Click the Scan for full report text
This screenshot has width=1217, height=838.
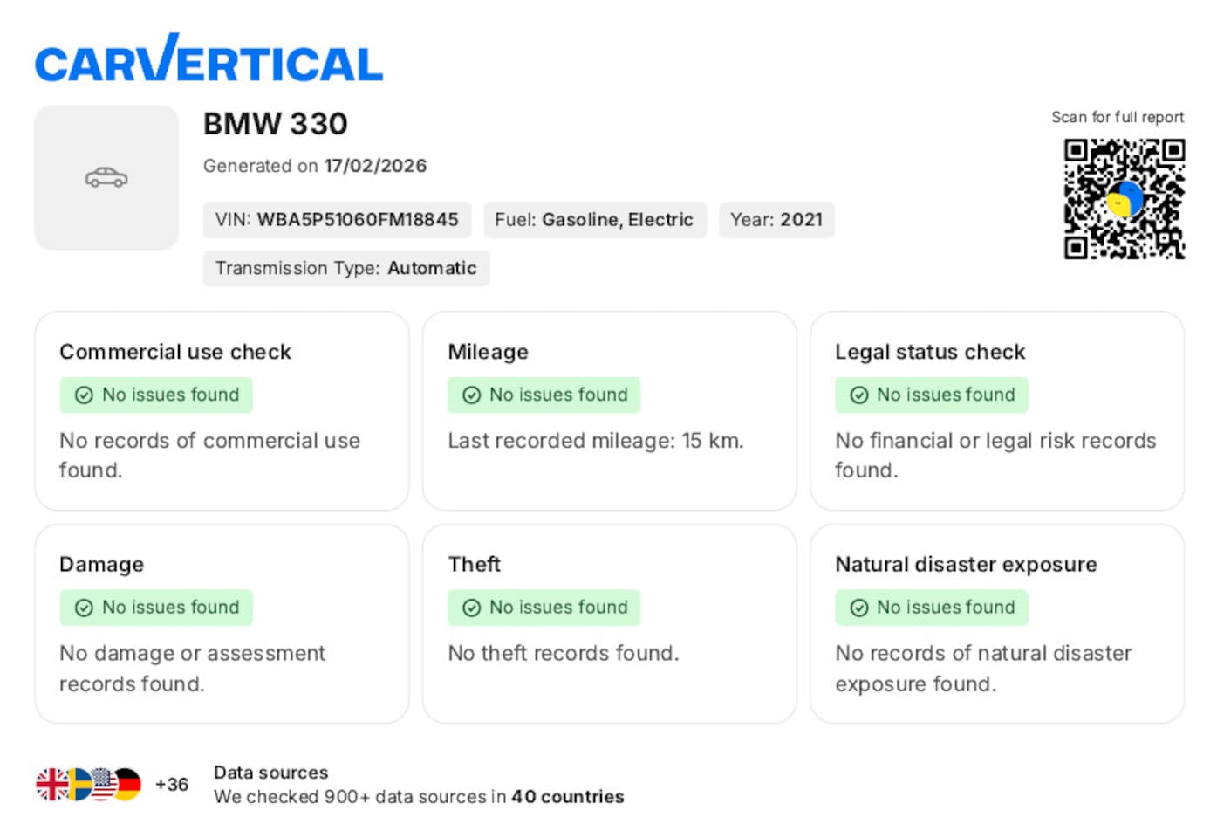(x=1117, y=117)
